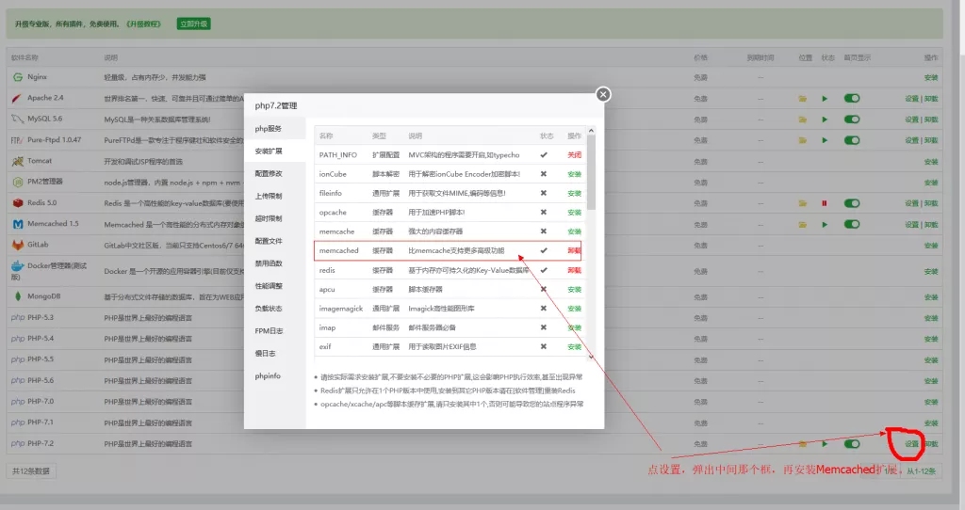Open the 升级教程 link in banner
965x510 pixels.
(x=143, y=24)
